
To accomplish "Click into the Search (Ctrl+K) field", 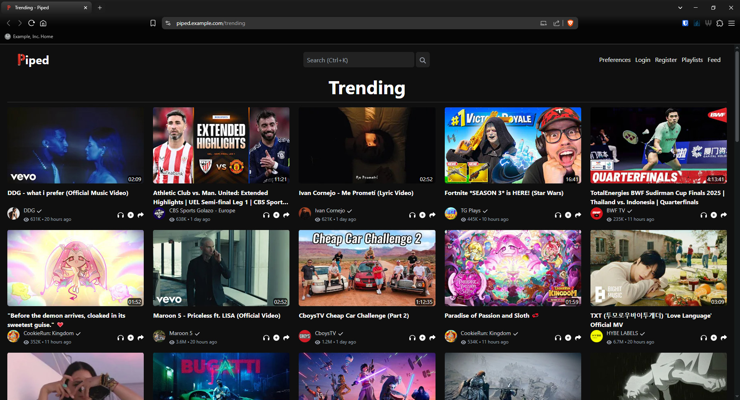I will click(x=358, y=60).
